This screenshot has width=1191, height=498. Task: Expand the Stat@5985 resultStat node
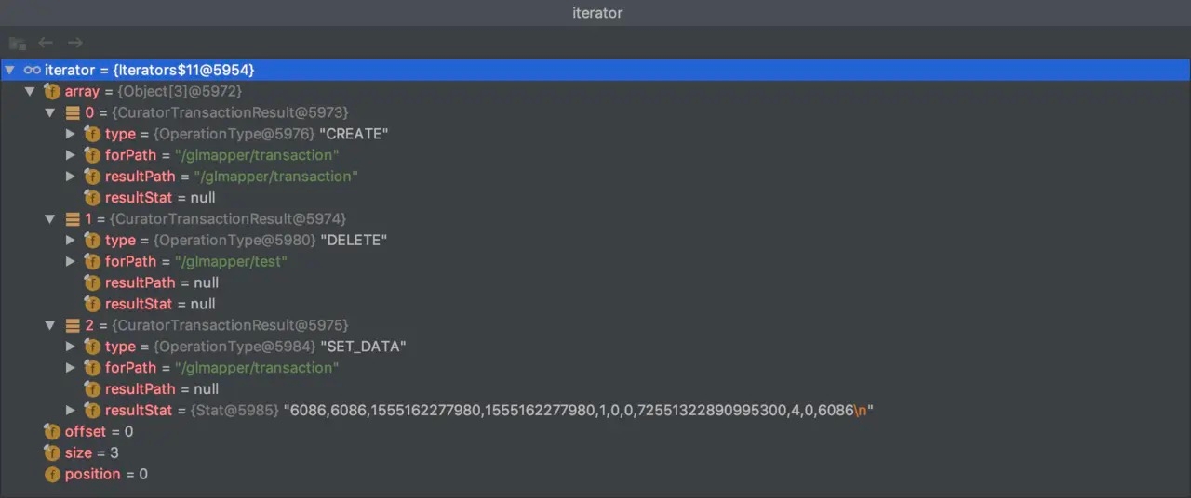pos(71,411)
